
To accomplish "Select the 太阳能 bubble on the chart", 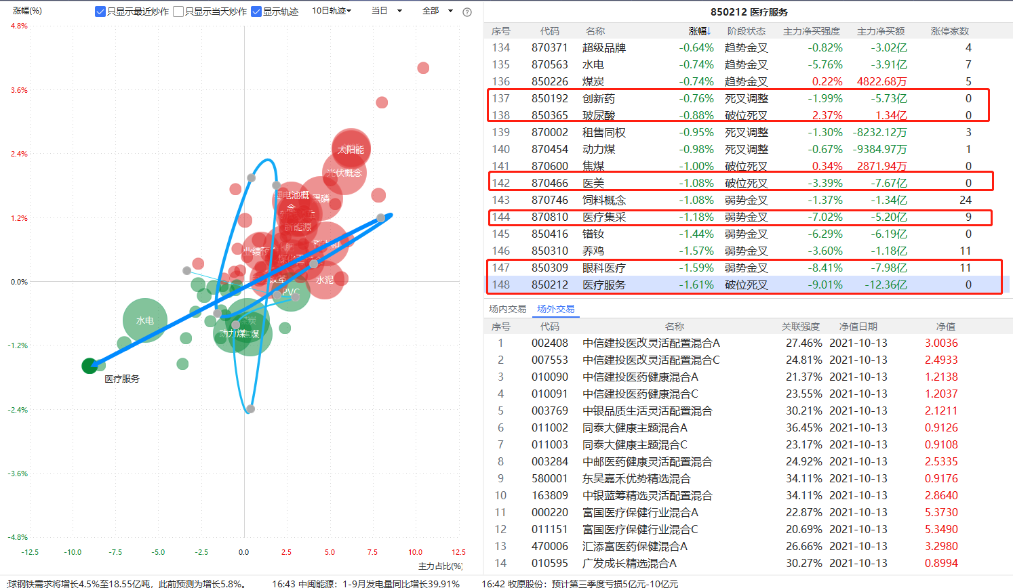I will [x=351, y=149].
